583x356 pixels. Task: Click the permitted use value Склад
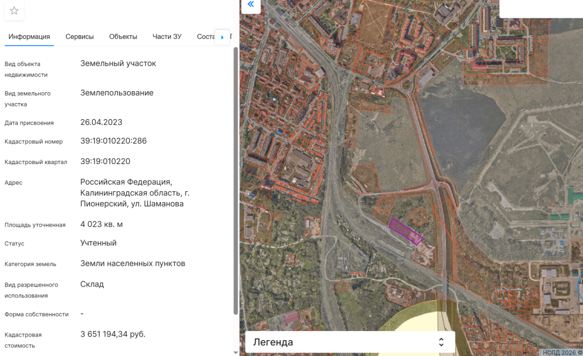tap(92, 284)
